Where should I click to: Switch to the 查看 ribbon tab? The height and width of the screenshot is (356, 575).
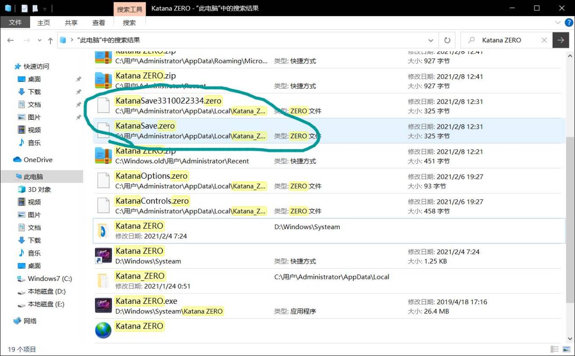point(99,23)
